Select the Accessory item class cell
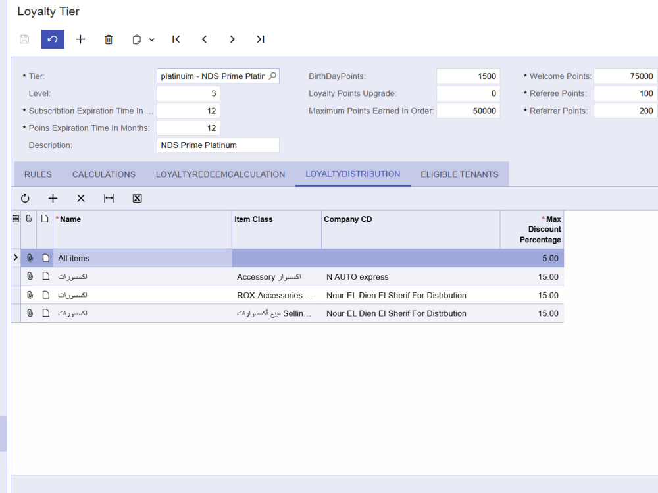This screenshot has height=493, width=658. 276,276
